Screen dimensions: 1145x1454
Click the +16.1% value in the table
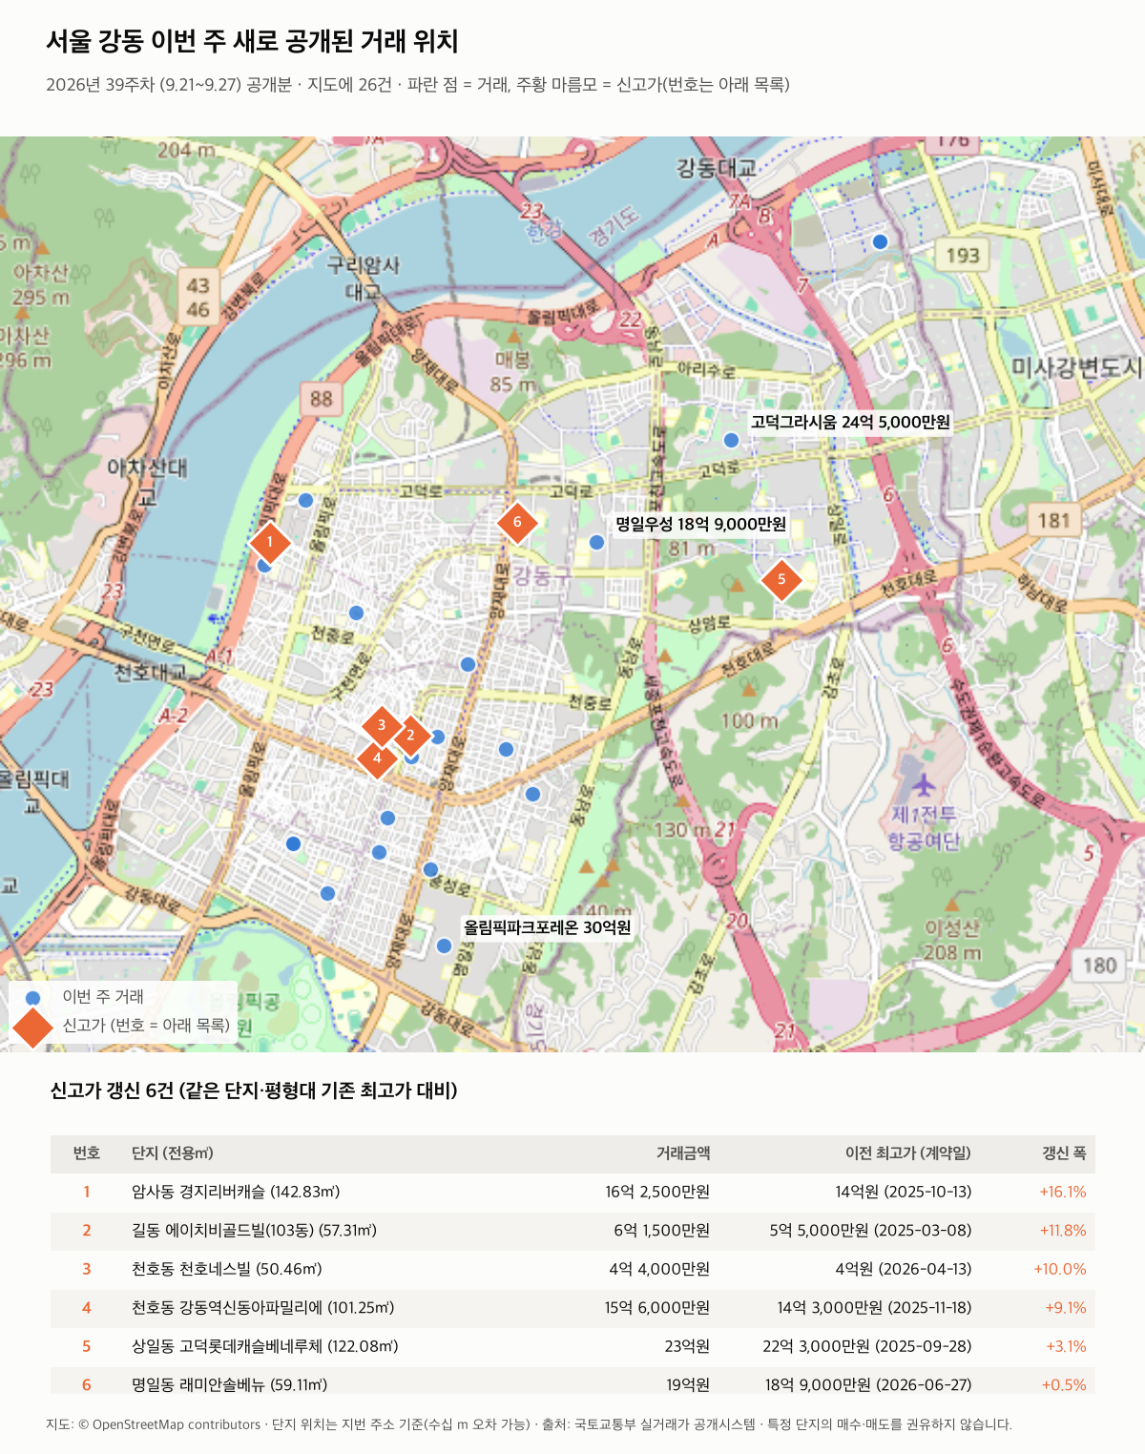[1063, 1193]
